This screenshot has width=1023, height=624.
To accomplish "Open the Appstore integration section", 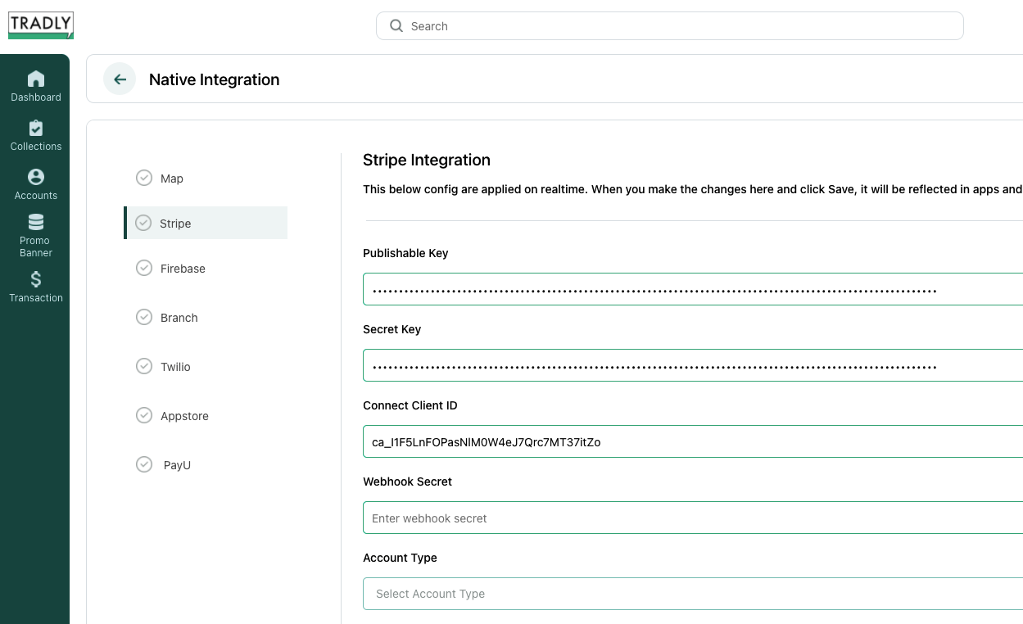I will point(184,416).
